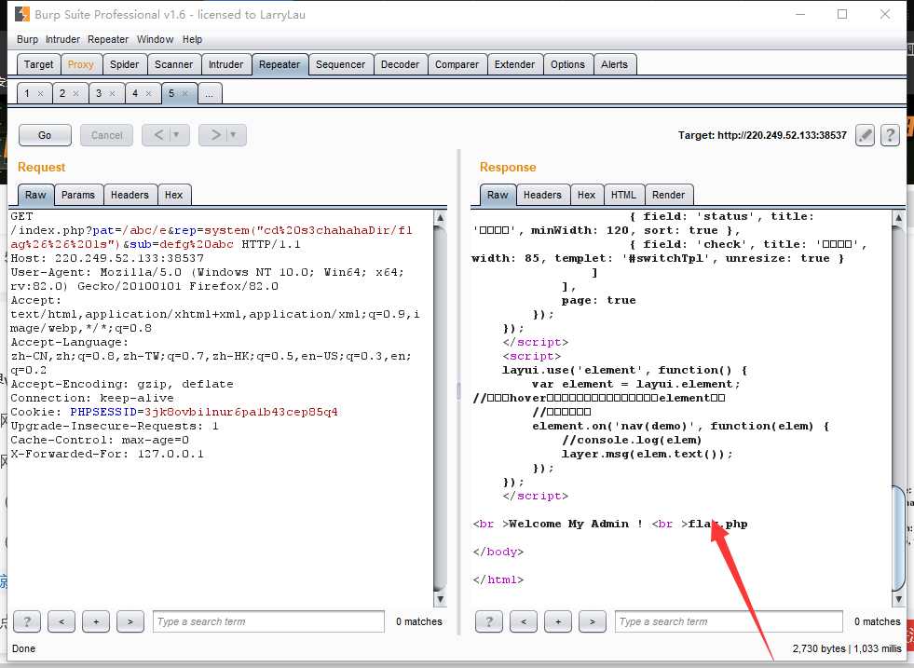The height and width of the screenshot is (668, 914).
Task: Switch to the Comparer tab
Action: [457, 64]
